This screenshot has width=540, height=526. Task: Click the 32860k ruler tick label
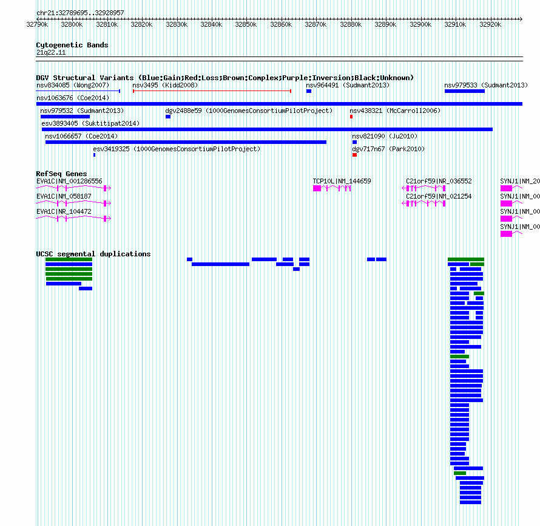click(281, 24)
